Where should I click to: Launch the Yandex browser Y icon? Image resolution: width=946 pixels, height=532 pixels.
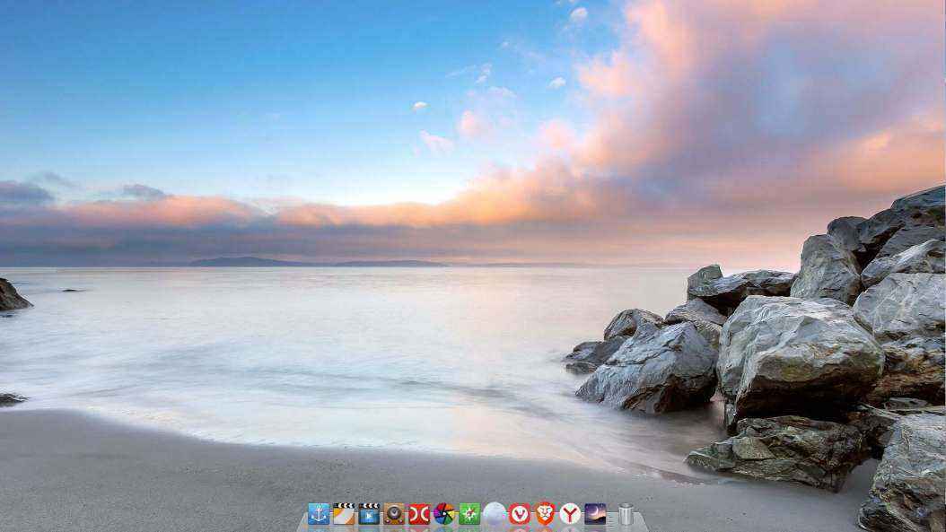point(570,514)
